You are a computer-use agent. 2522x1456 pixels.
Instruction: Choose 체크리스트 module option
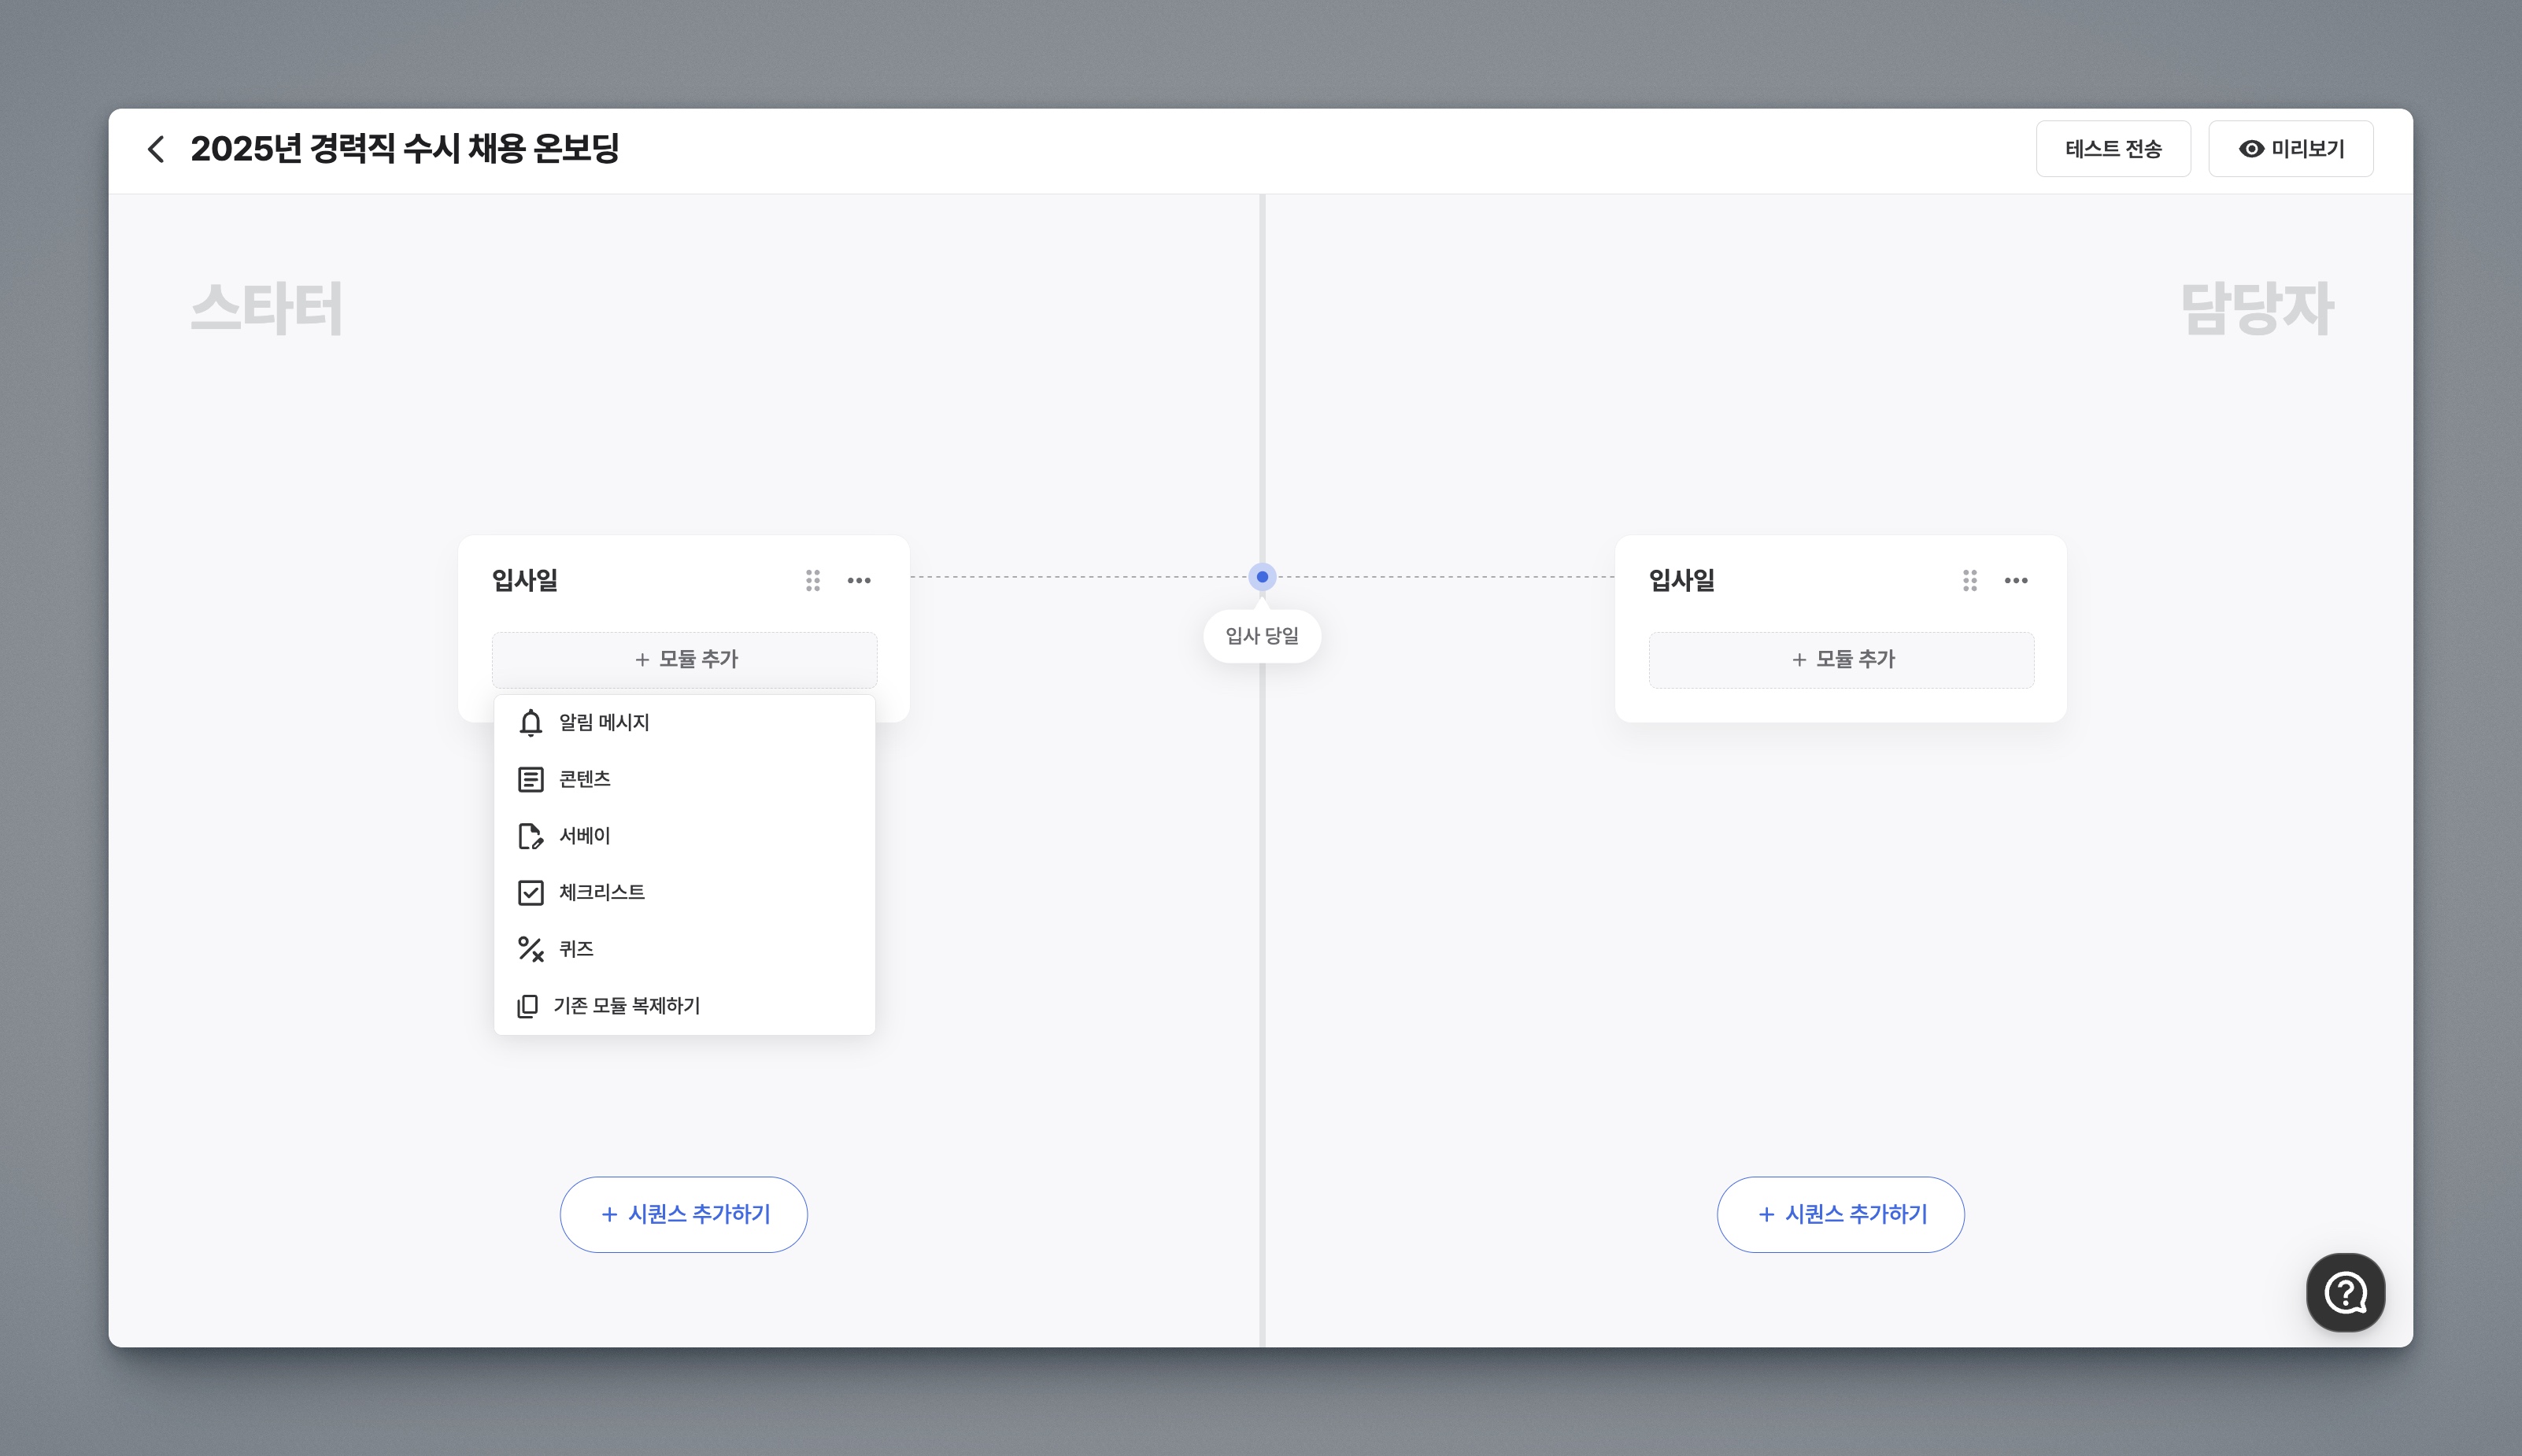pyautogui.click(x=601, y=892)
